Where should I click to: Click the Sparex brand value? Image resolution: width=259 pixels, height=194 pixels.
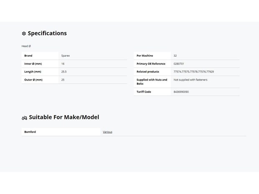66,56
